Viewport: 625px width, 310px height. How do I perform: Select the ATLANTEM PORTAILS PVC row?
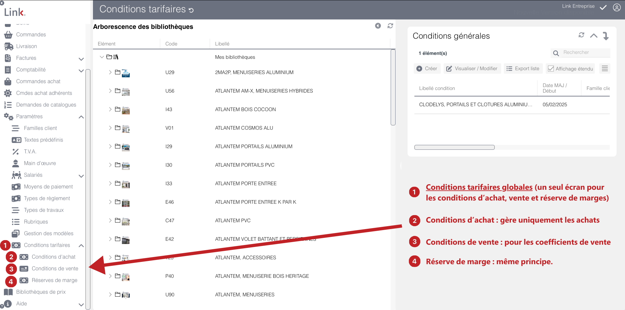pos(241,165)
